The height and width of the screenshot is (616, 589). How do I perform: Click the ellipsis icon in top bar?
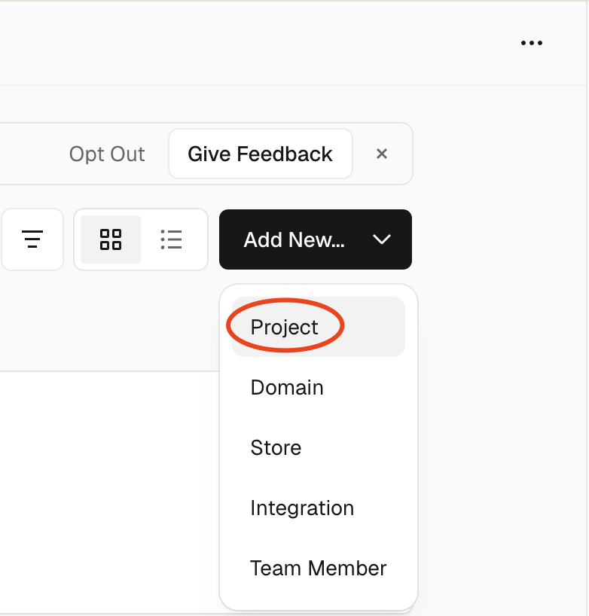[532, 43]
